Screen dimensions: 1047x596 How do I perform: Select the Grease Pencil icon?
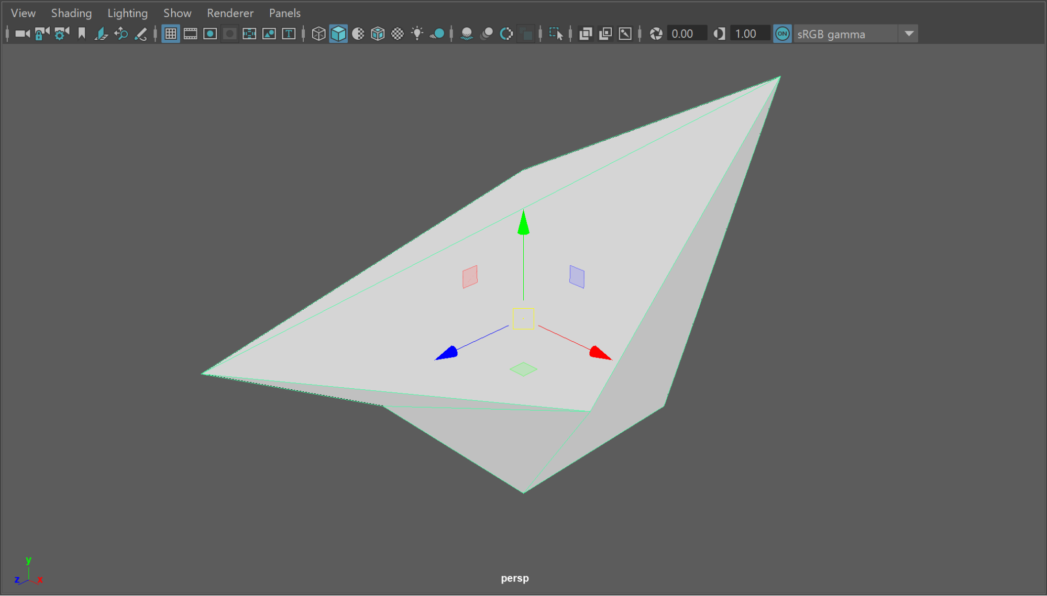[141, 34]
